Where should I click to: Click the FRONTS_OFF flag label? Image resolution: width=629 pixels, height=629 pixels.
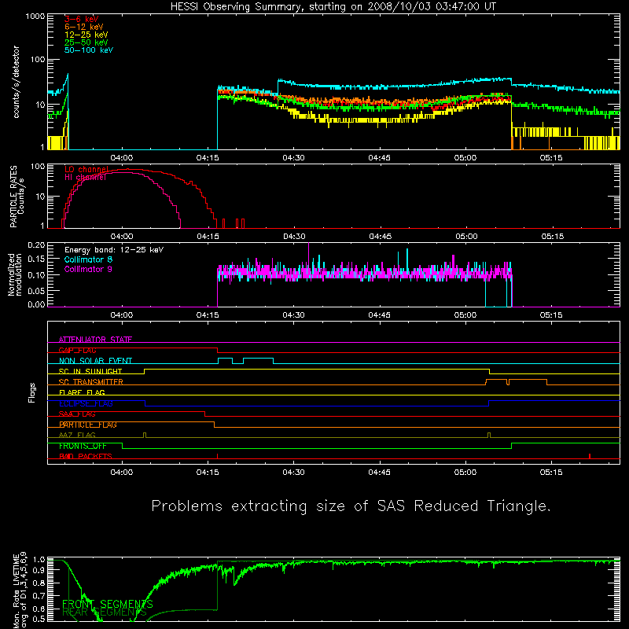[83, 446]
